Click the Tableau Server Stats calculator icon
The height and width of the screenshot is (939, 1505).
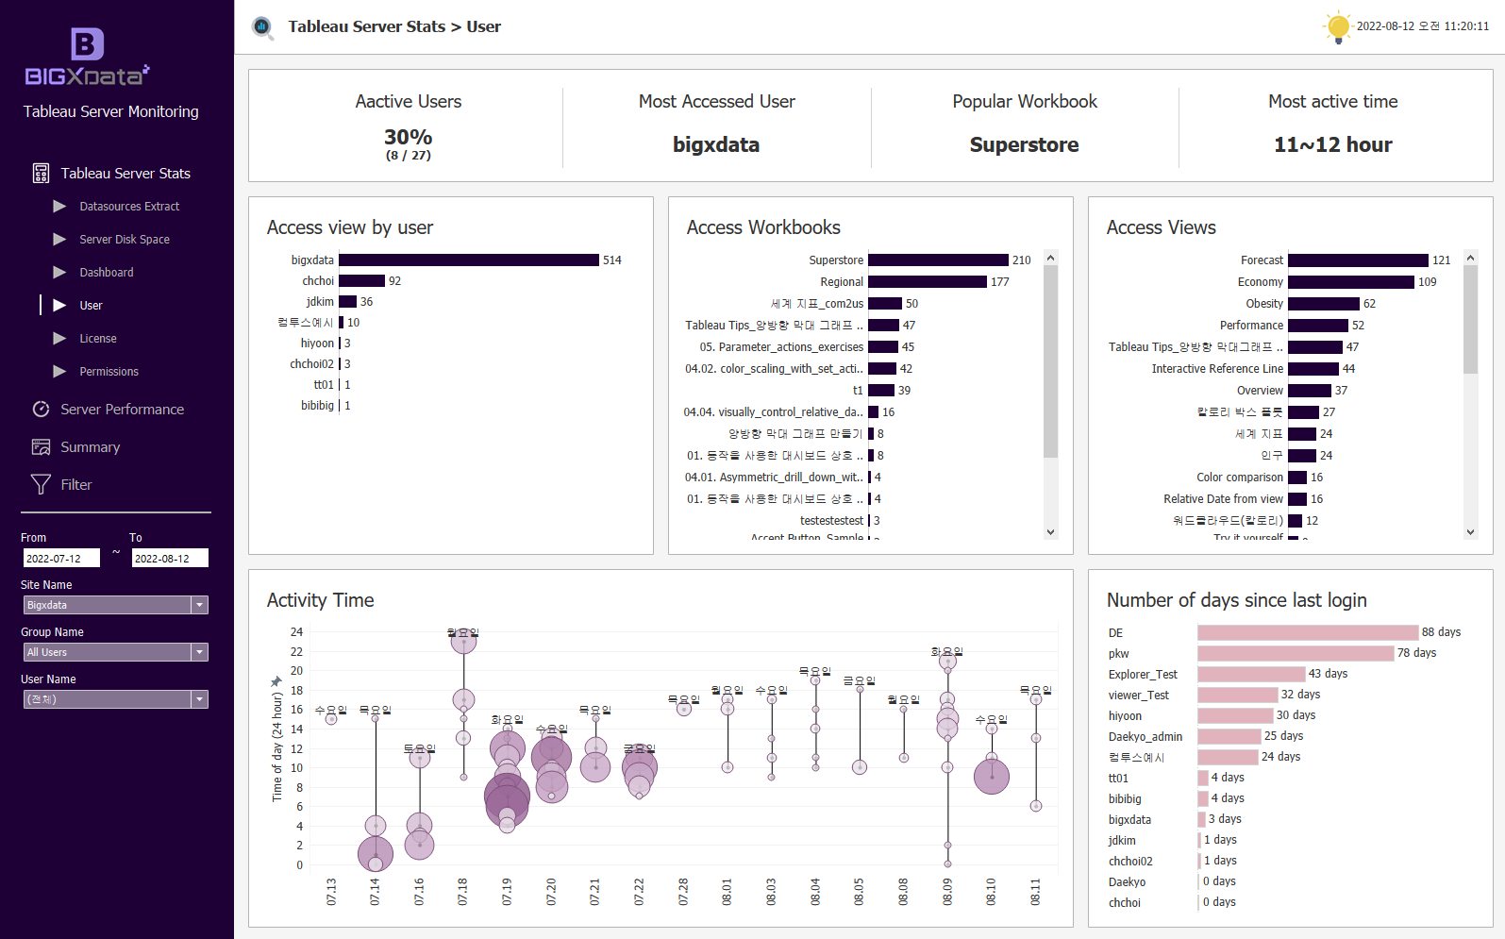(41, 174)
